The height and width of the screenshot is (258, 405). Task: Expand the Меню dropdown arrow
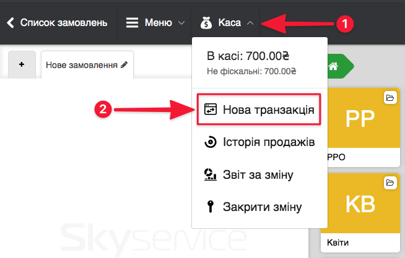pos(181,23)
